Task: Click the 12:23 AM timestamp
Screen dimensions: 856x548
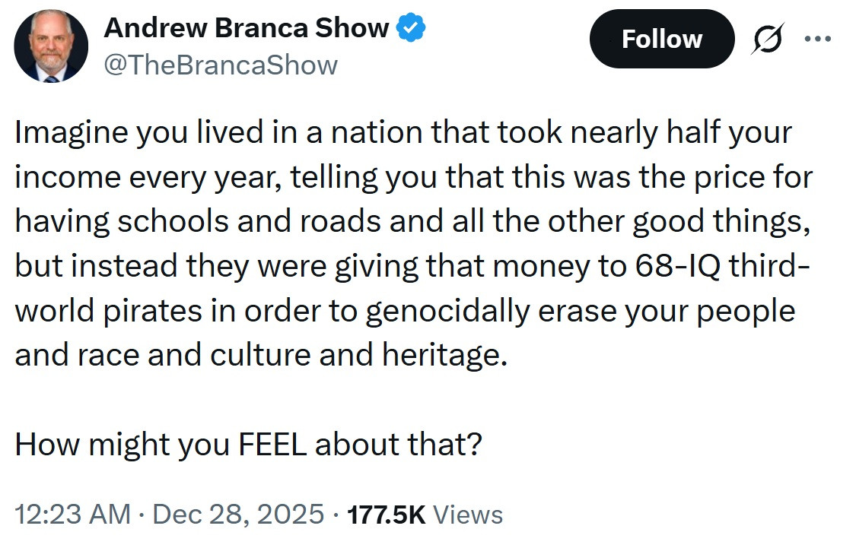Action: [72, 515]
